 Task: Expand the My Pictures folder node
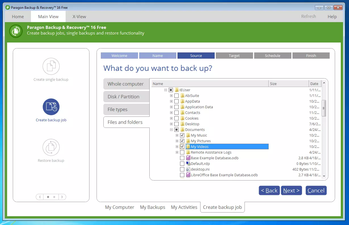177,141
